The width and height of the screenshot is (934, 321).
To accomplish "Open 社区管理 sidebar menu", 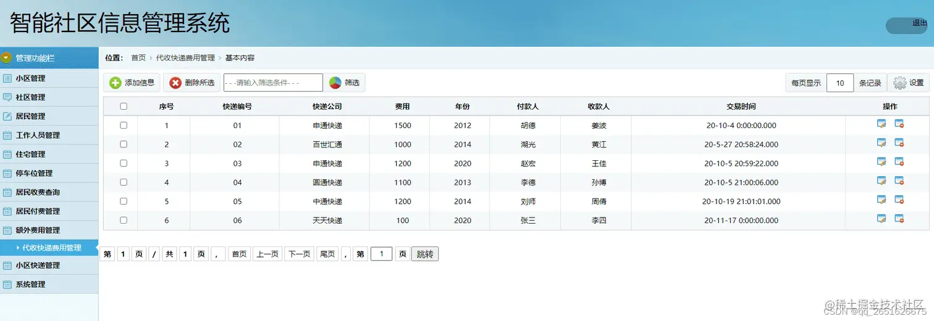I will click(x=49, y=97).
